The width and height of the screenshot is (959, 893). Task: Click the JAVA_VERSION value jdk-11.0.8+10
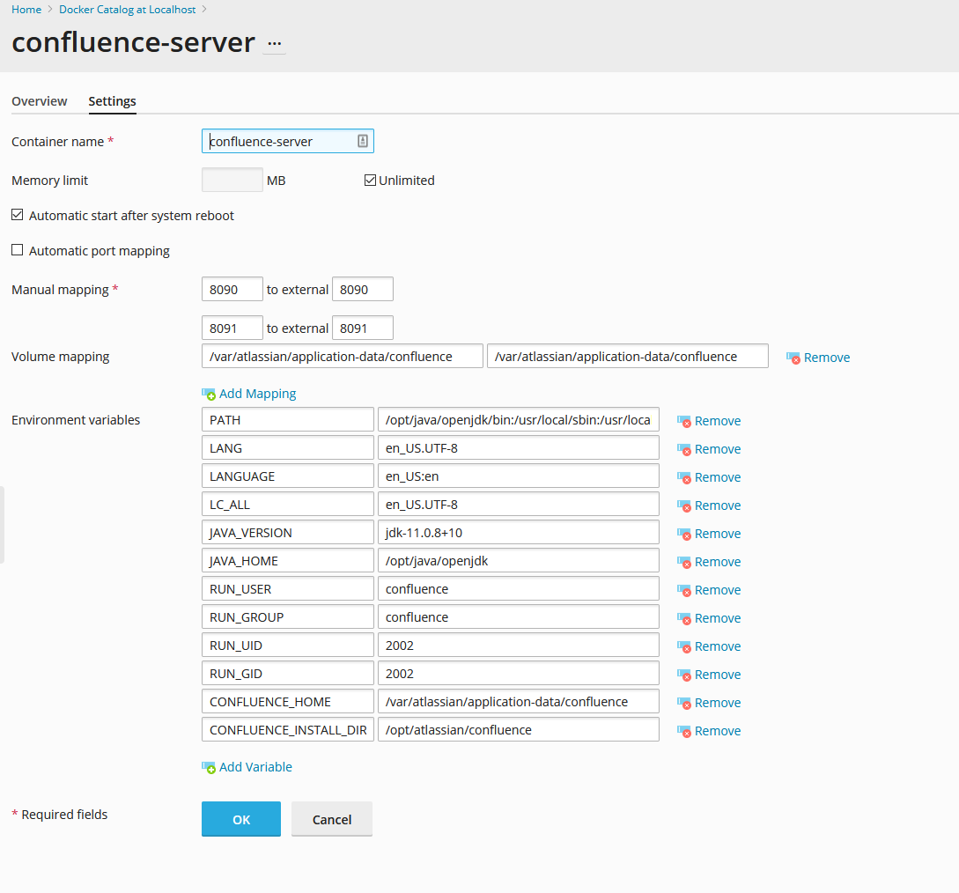[519, 532]
